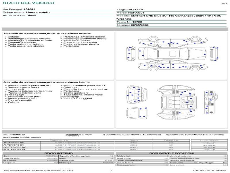The image size is (230, 173).
Task: Click Tunnel centrale entry
Action: click(x=18, y=100)
